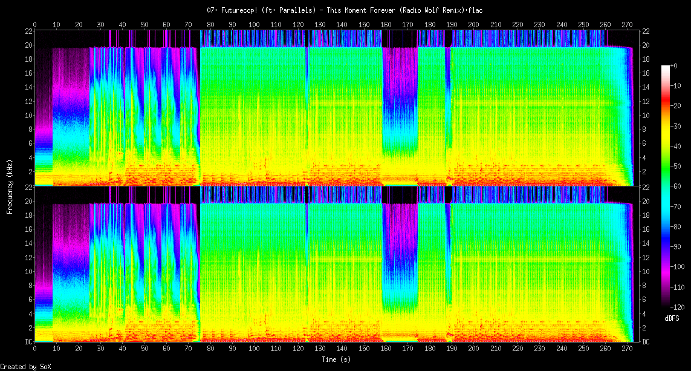Image resolution: width=691 pixels, height=371 pixels.
Task: Click the "DC" label at bottom-right frequency axis
Action: click(646, 342)
